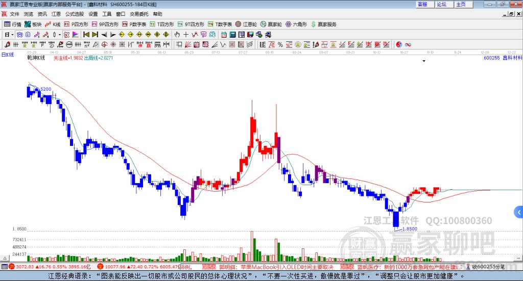Viewport: 523px width, 281px height.
Task: Launch the 江恩轮 Gann wheel
Action: 246,24
